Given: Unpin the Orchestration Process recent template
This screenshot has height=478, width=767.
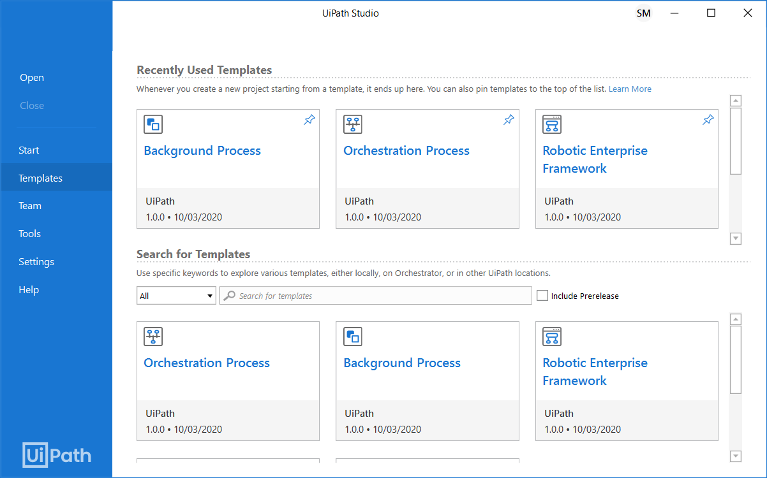Looking at the screenshot, I should (x=509, y=120).
